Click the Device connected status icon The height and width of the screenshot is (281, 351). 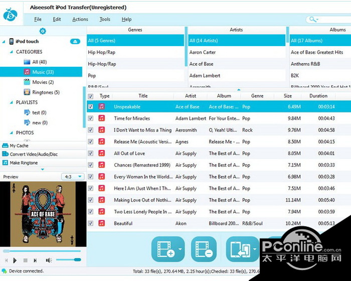click(x=4, y=271)
